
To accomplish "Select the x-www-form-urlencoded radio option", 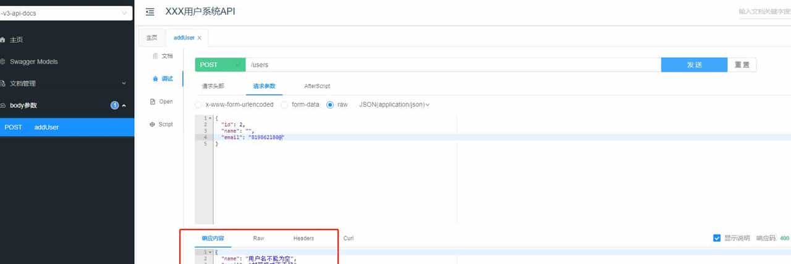I will click(x=198, y=105).
